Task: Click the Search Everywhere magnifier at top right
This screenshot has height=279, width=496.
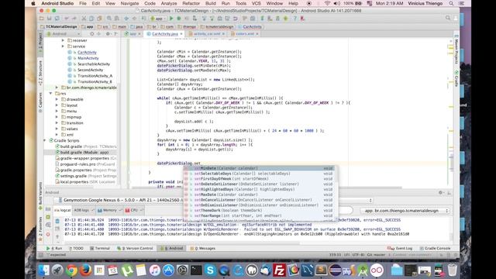Action: (448, 18)
